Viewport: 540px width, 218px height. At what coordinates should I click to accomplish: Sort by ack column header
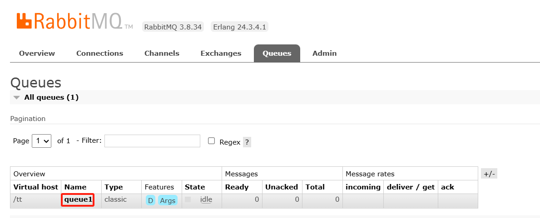click(x=447, y=187)
